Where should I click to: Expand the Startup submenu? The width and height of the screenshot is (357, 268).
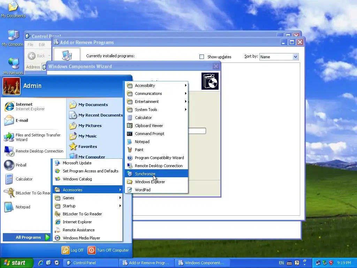[x=88, y=206]
